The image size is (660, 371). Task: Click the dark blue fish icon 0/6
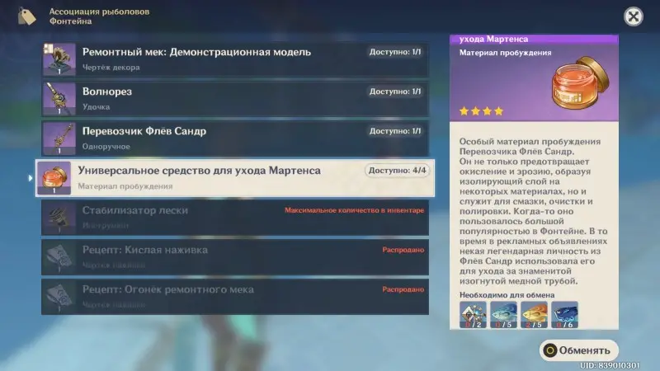(564, 315)
